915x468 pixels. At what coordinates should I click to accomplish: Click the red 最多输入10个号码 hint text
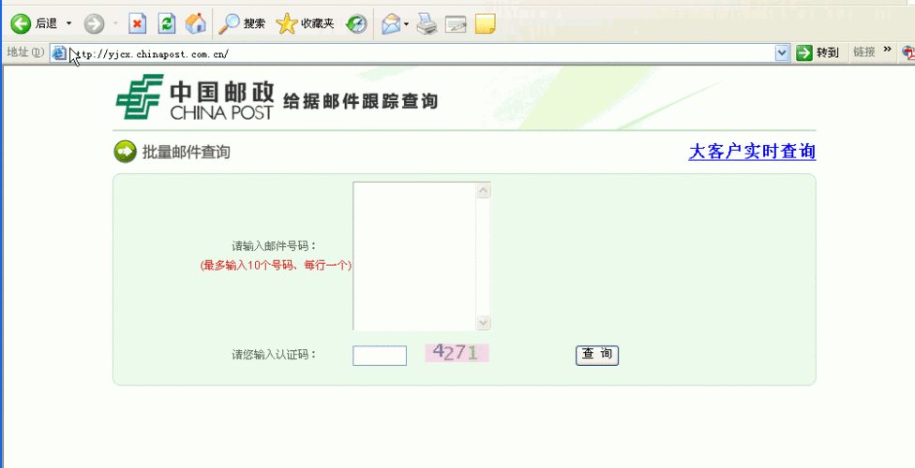tap(276, 265)
